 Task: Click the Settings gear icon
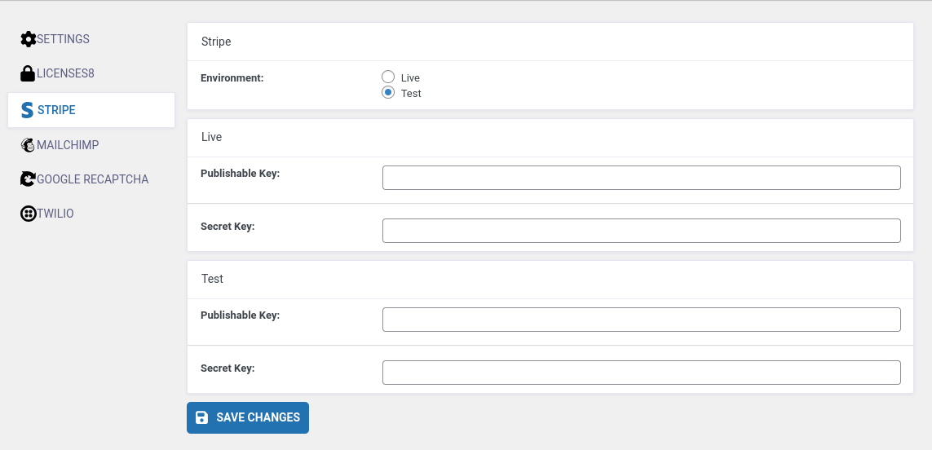pyautogui.click(x=28, y=39)
